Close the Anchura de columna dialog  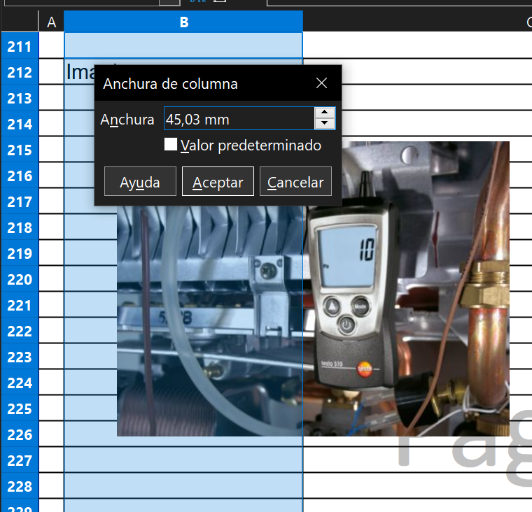pyautogui.click(x=321, y=83)
